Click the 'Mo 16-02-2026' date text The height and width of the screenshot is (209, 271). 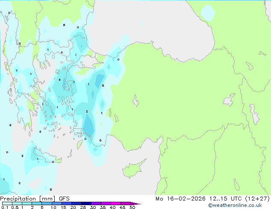[180, 199]
